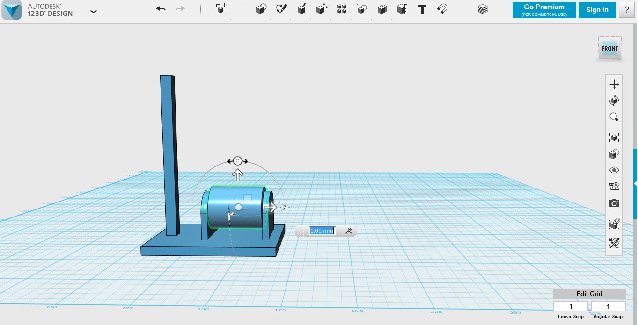Undo the last action
Viewport: 638px width, 325px height.
tap(161, 9)
